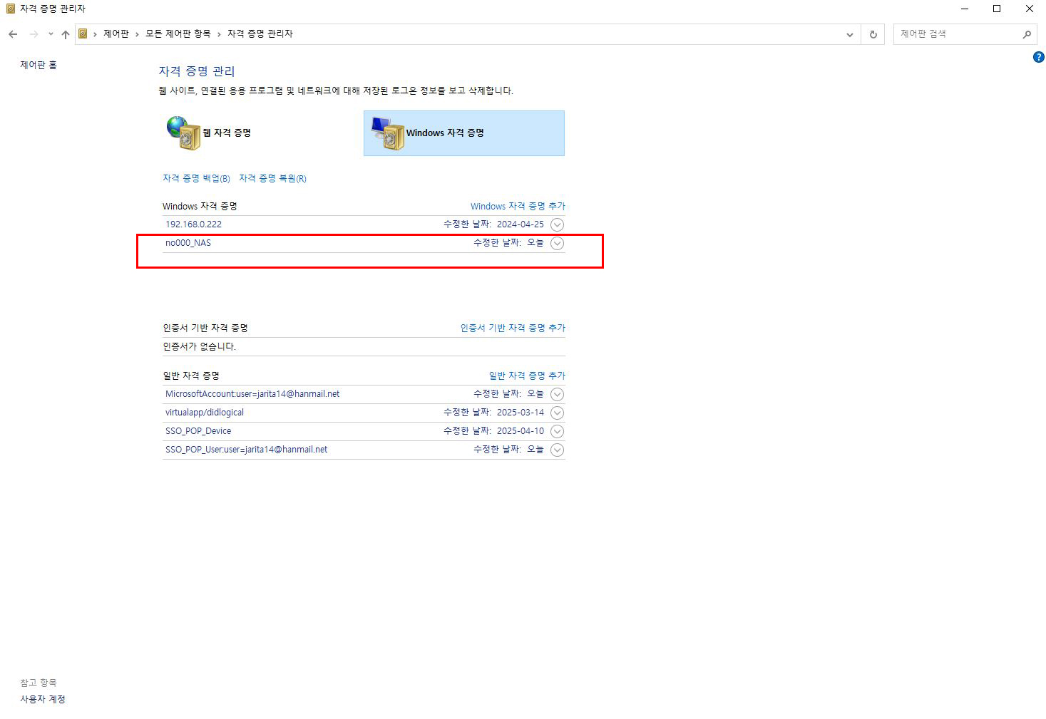
Task: Open the address bar history dropdown
Action: click(849, 34)
